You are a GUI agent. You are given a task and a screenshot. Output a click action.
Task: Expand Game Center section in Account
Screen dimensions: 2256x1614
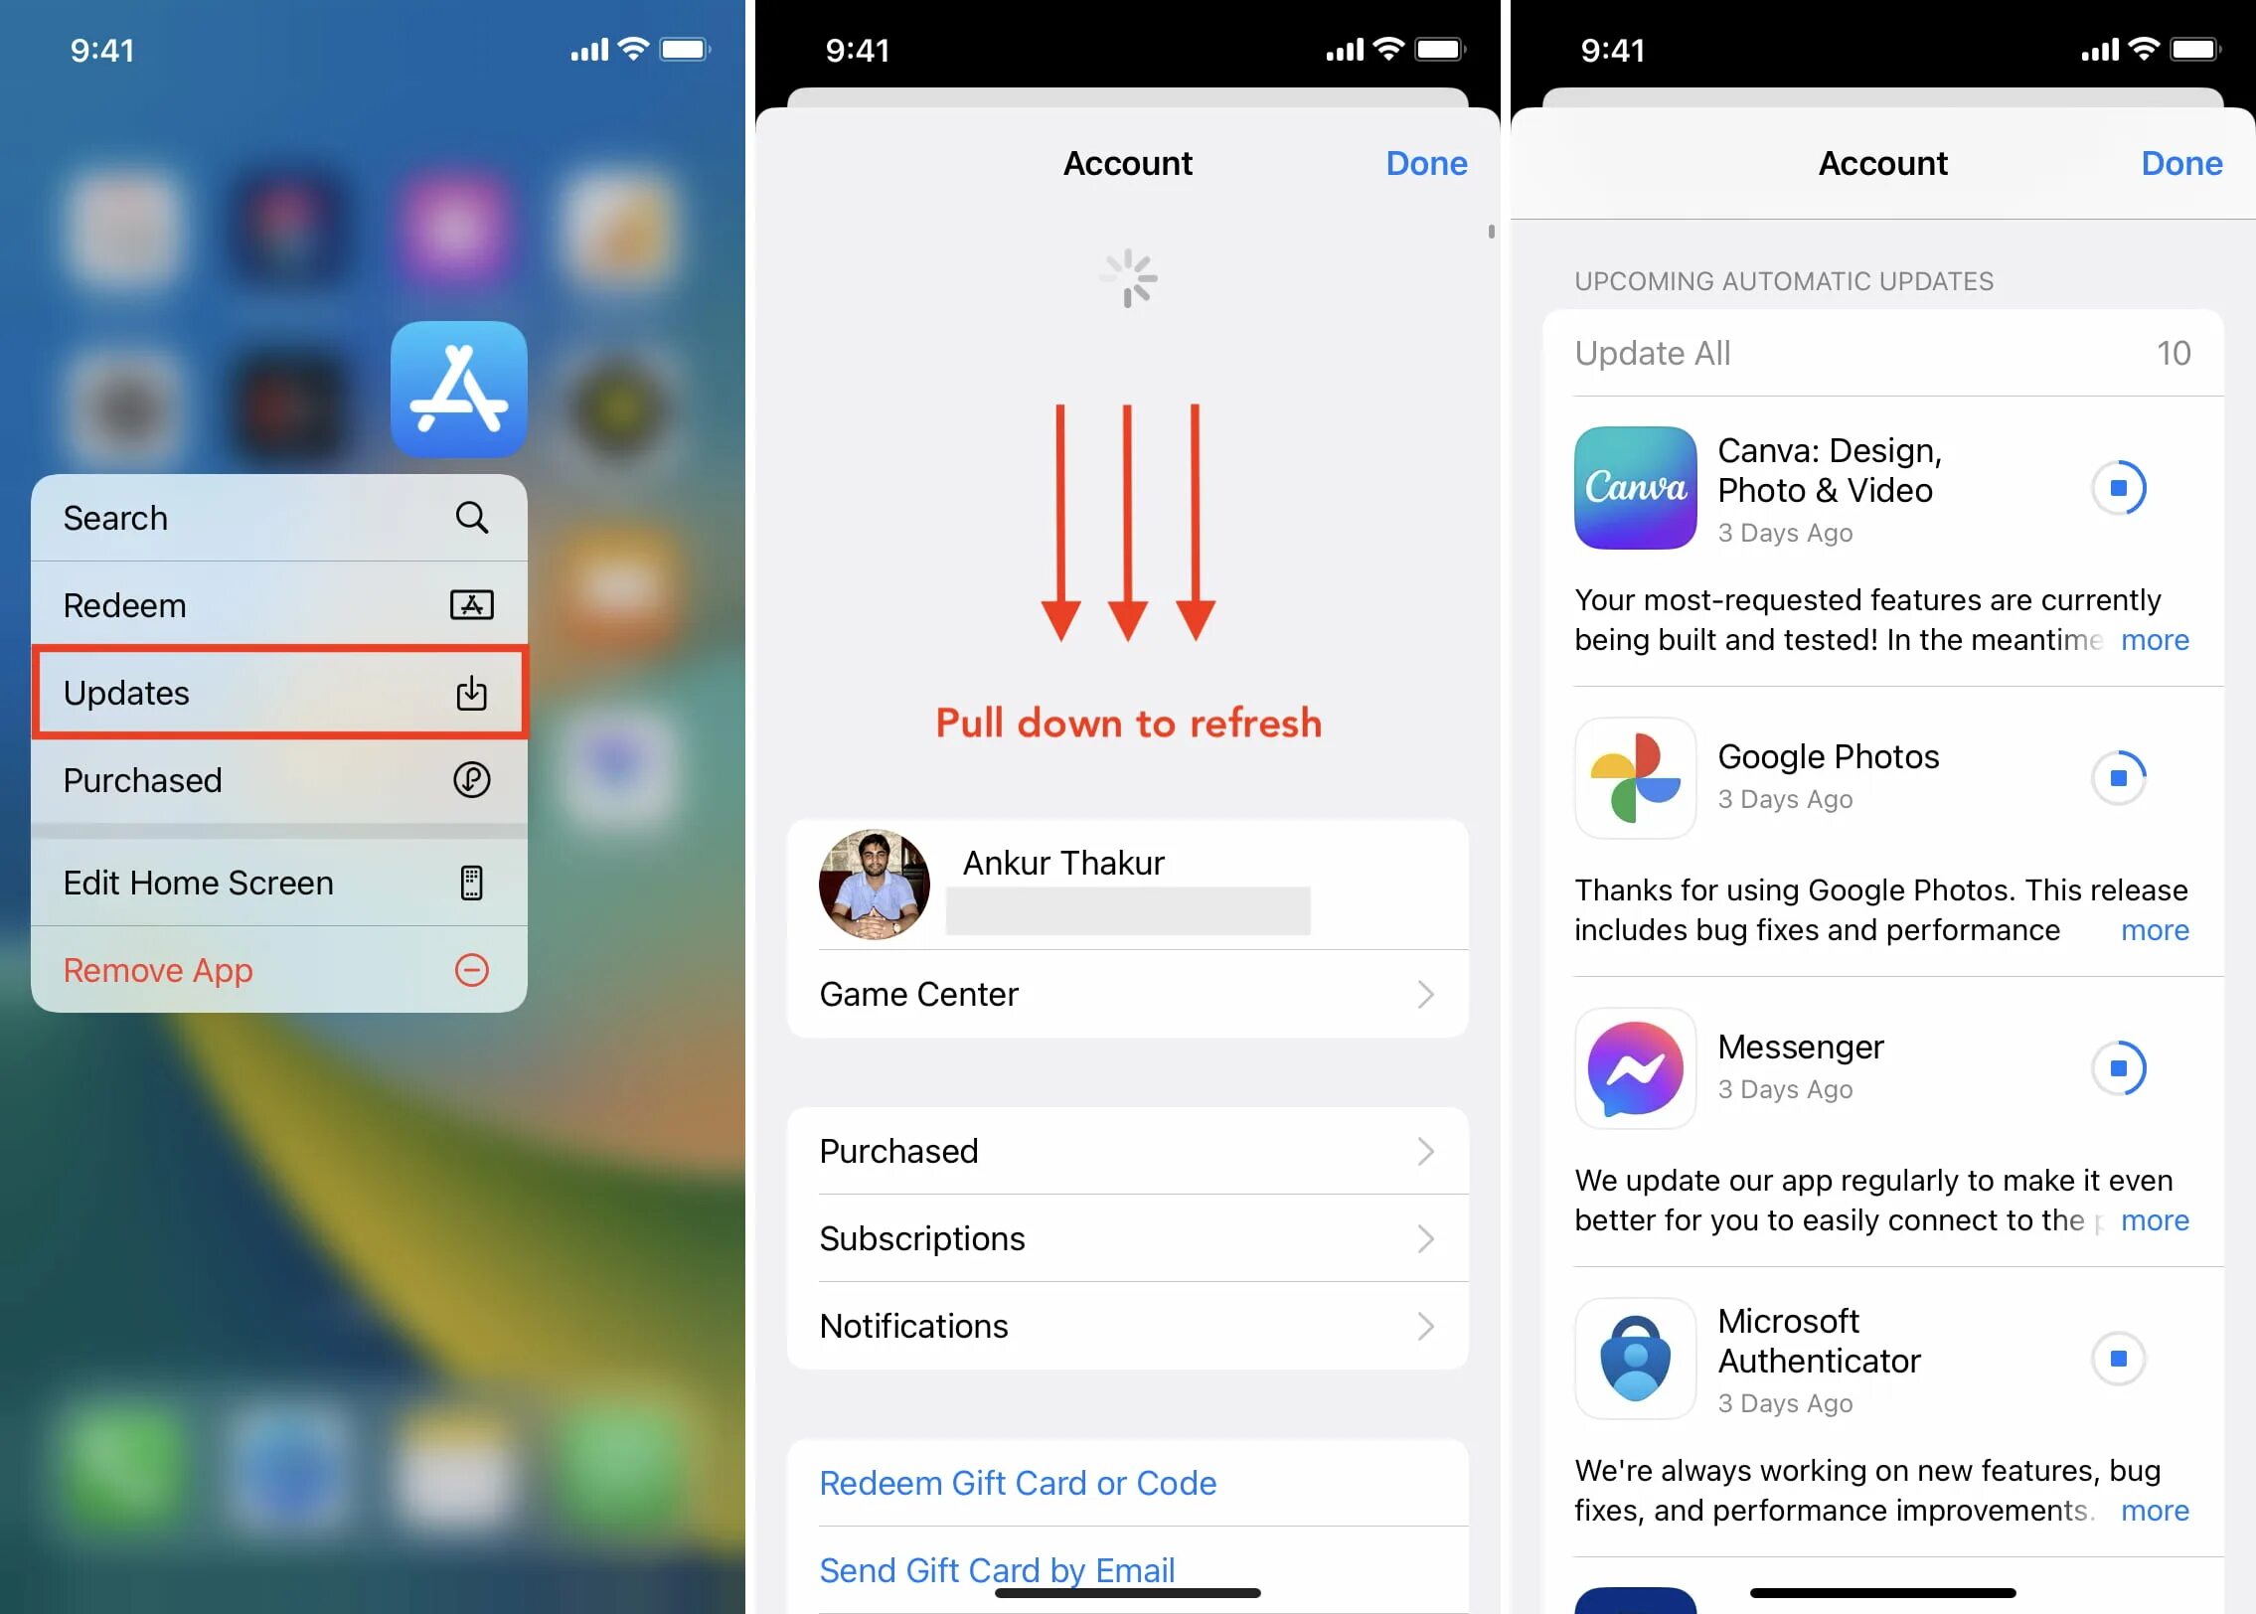[1126, 994]
